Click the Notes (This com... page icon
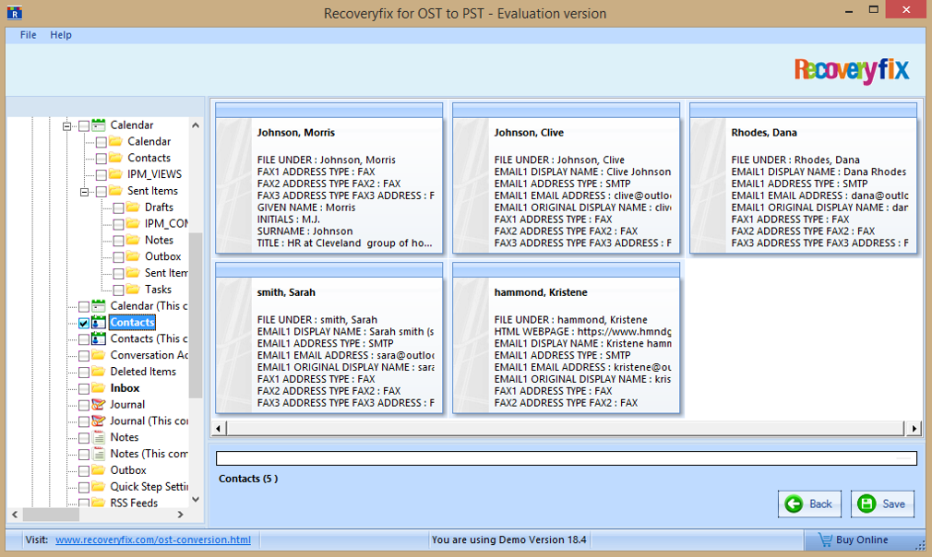This screenshot has height=557, width=932. (x=99, y=454)
